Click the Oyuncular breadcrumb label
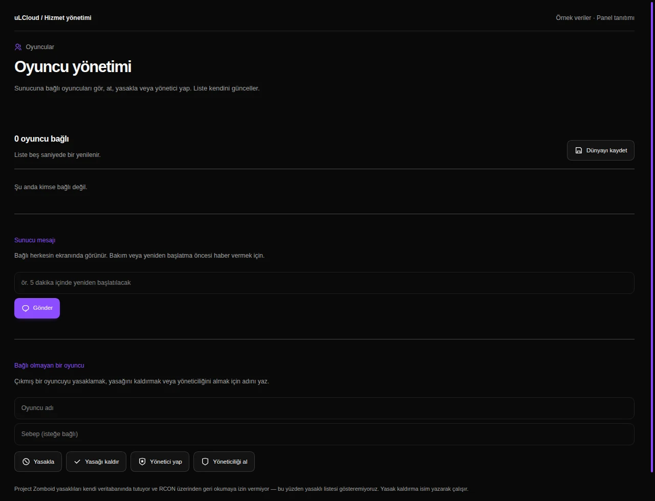This screenshot has width=655, height=501. tap(40, 47)
